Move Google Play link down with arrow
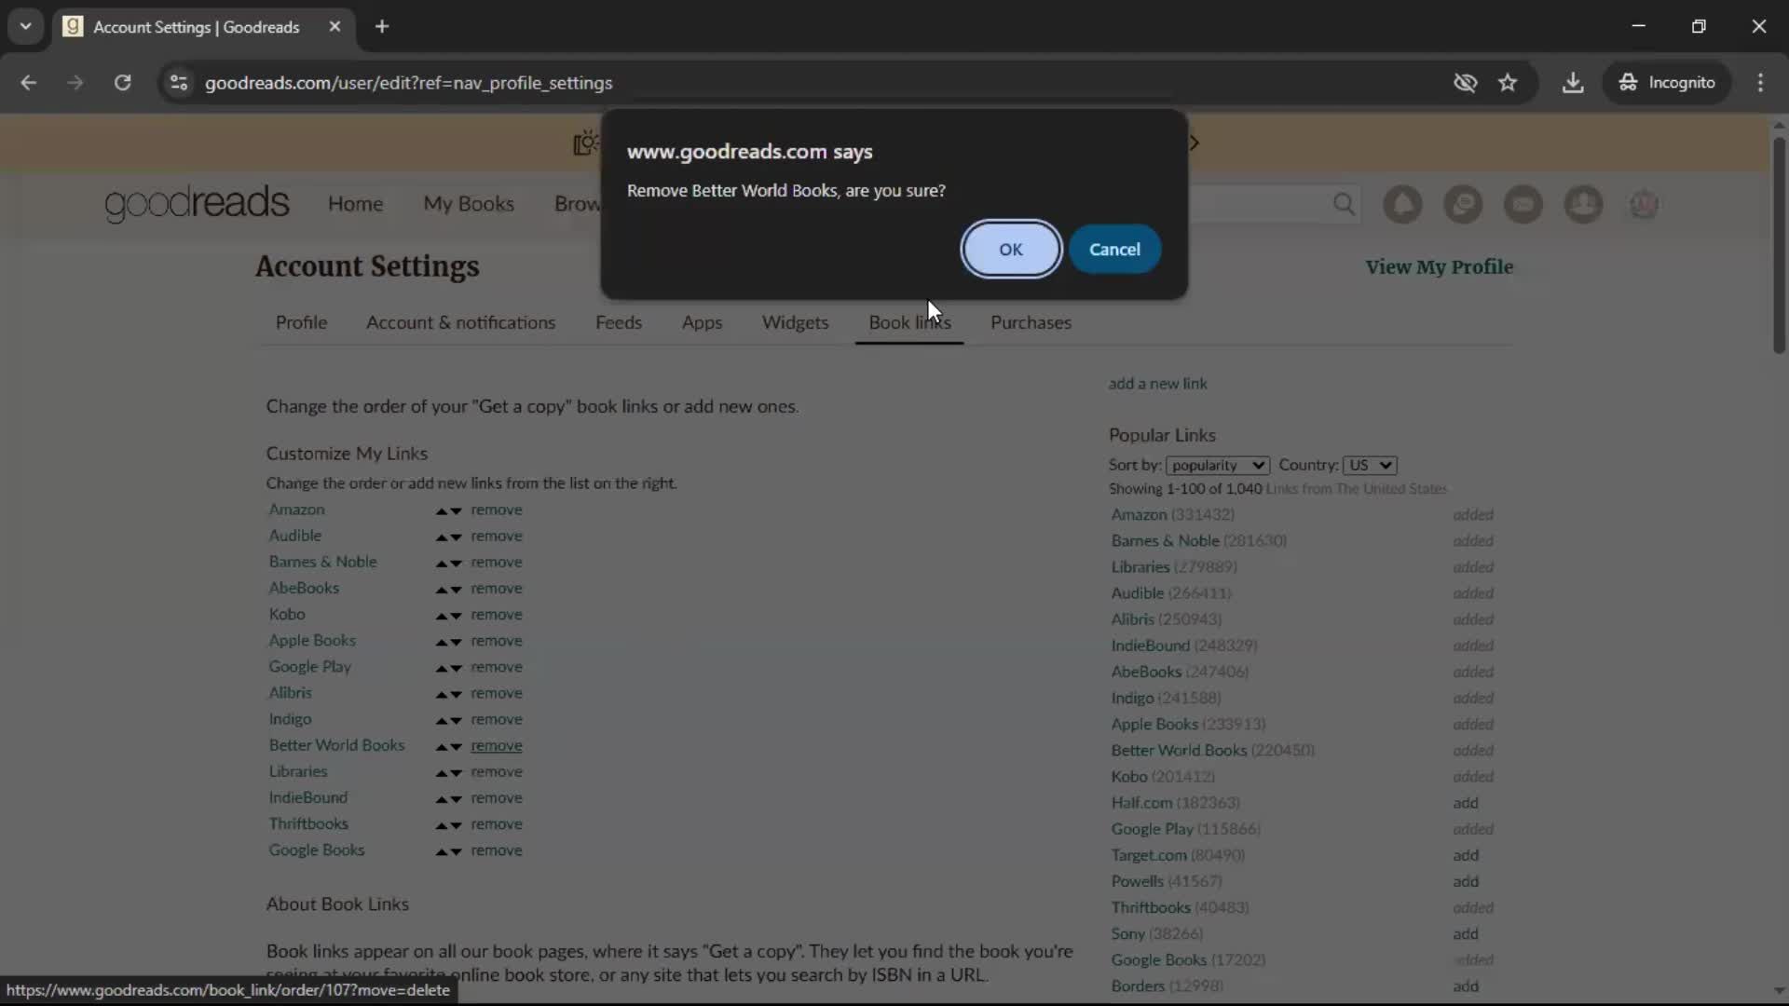This screenshot has width=1789, height=1006. pyautogui.click(x=456, y=668)
